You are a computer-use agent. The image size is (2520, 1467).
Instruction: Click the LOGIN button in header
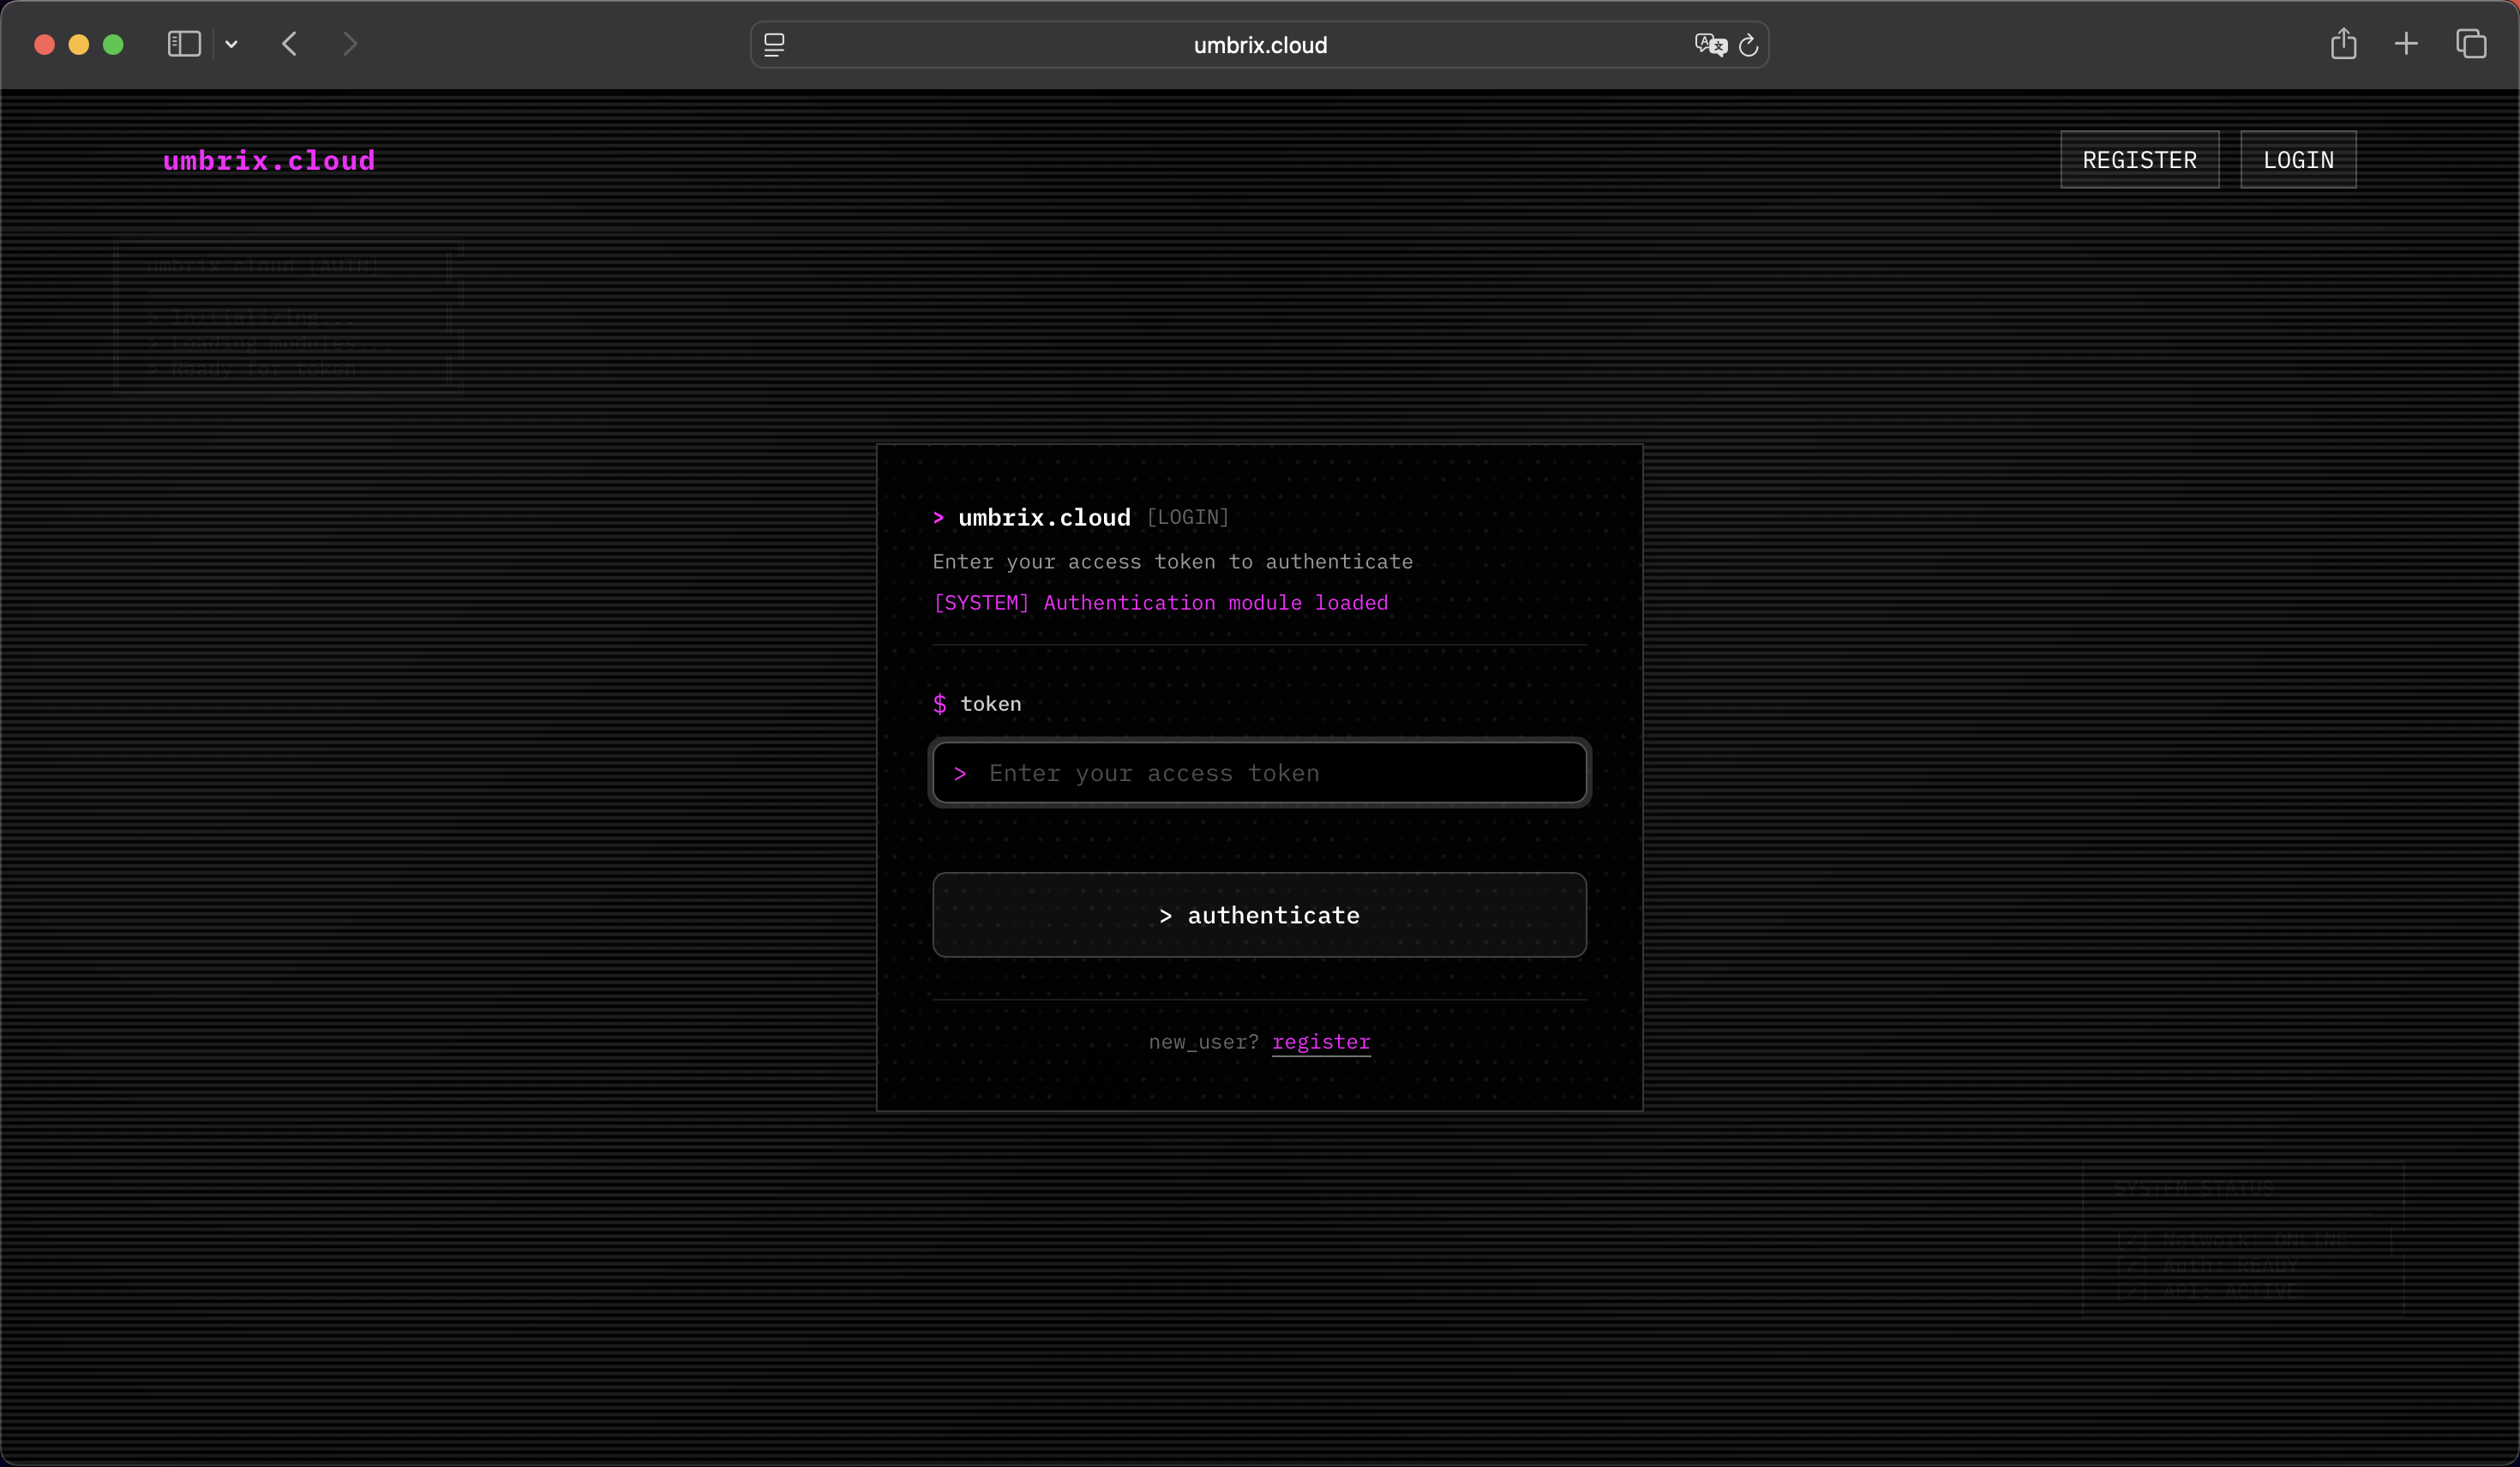[2298, 160]
